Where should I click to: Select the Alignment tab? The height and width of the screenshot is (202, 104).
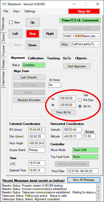click(x=18, y=58)
